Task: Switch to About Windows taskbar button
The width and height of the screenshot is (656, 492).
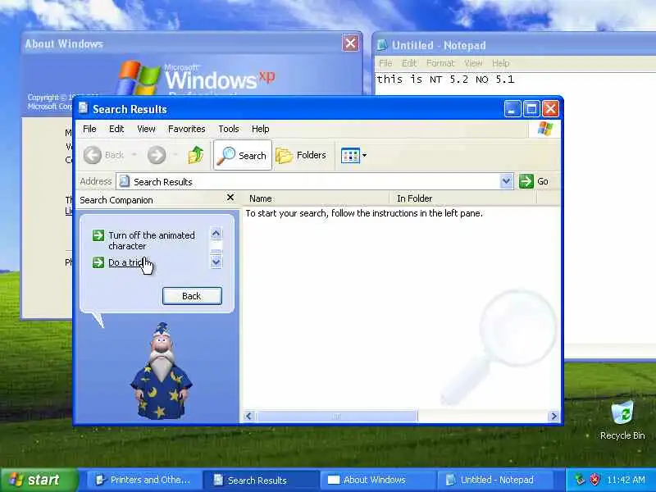Action: (376, 480)
